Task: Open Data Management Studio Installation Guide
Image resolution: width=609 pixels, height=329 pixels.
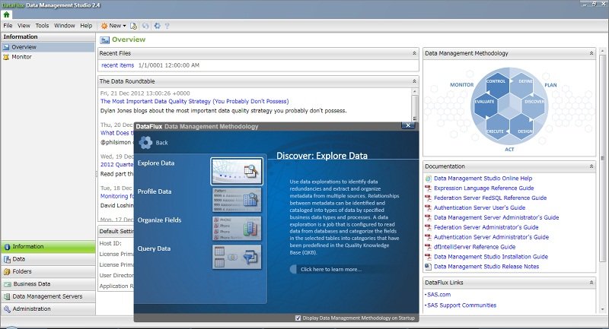Action: click(x=491, y=257)
